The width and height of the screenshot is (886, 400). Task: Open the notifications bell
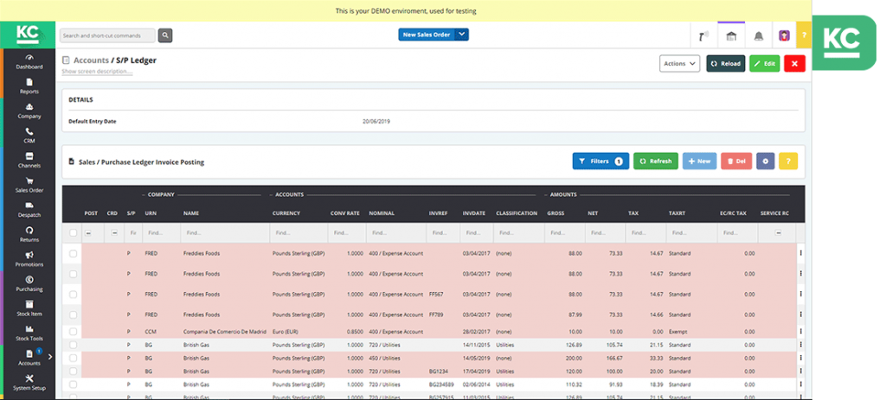point(758,36)
